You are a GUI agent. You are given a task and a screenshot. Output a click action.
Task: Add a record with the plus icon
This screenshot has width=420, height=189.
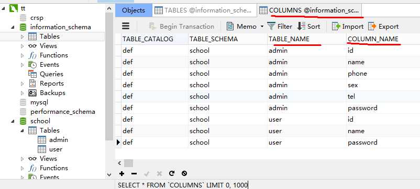point(122,174)
